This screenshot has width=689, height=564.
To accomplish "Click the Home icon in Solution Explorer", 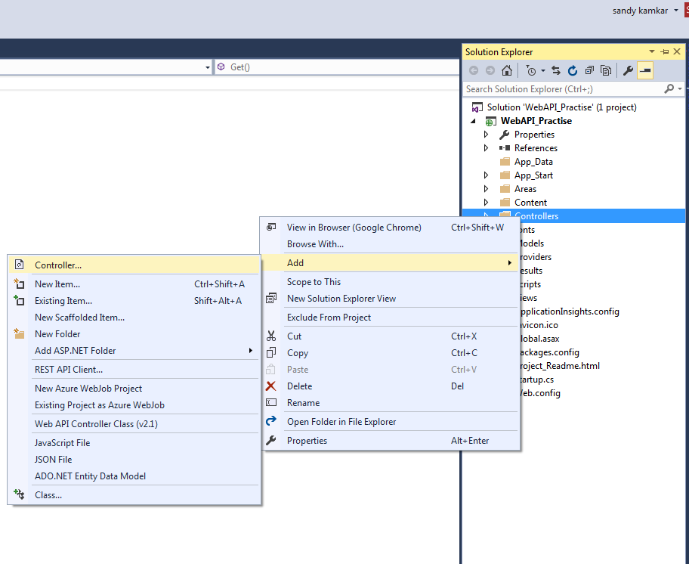I will 507,70.
